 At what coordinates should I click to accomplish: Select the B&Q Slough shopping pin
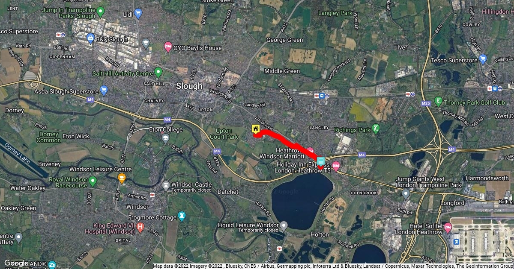click(x=90, y=39)
